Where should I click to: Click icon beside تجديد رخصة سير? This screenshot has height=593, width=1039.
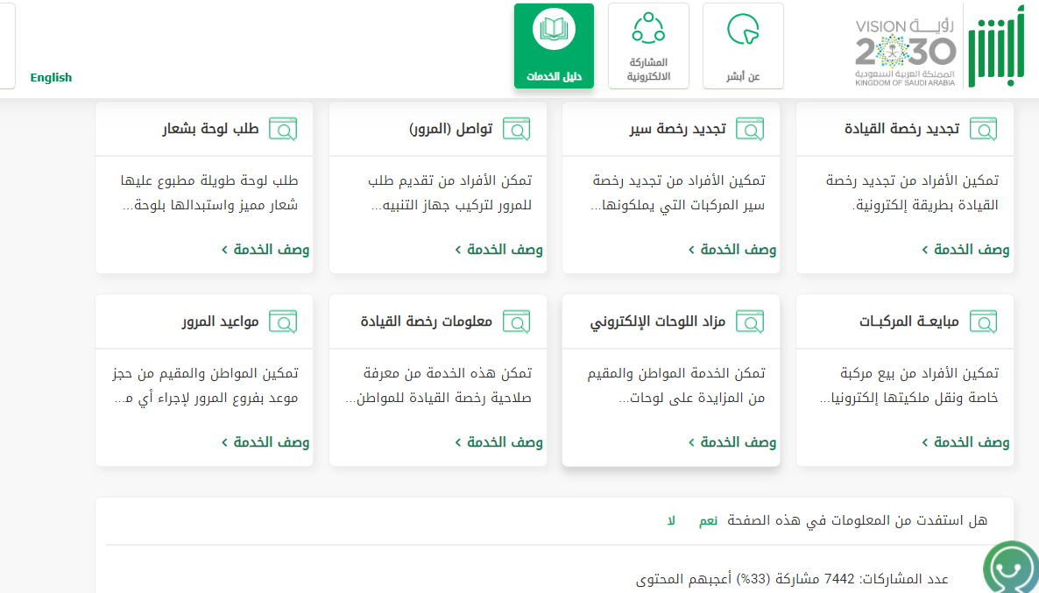(x=750, y=129)
